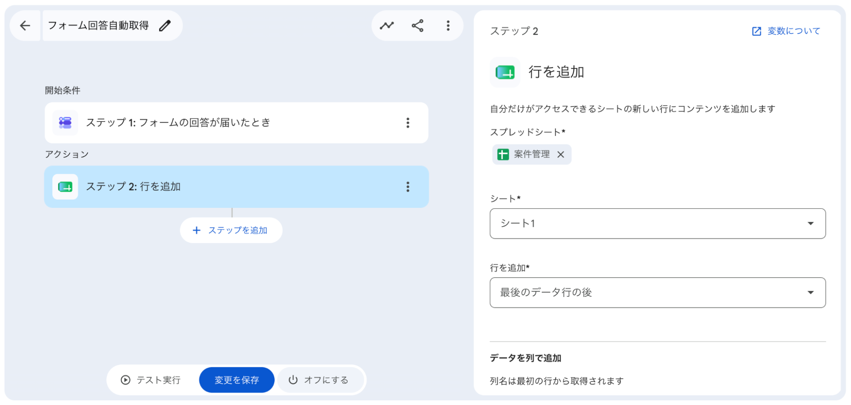Remove 案件管理 spreadsheet with X
851x405 pixels.
coord(561,155)
